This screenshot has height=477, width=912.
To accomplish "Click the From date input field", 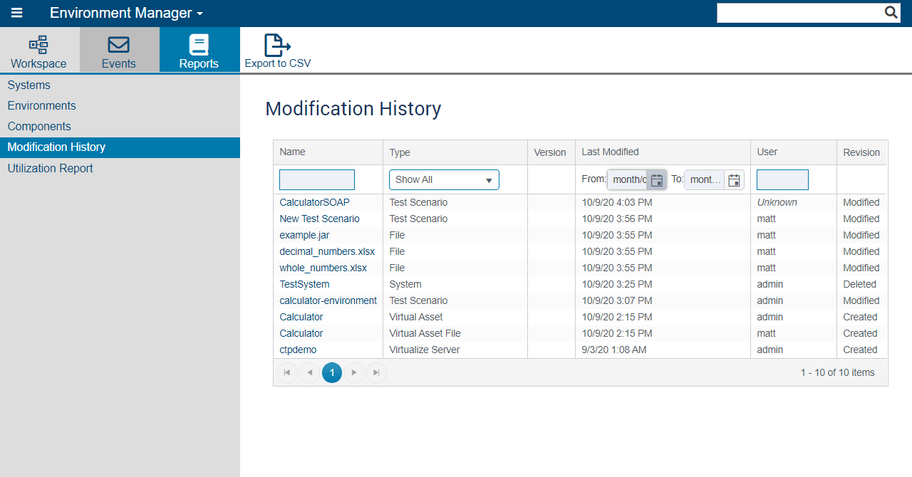I will (628, 179).
